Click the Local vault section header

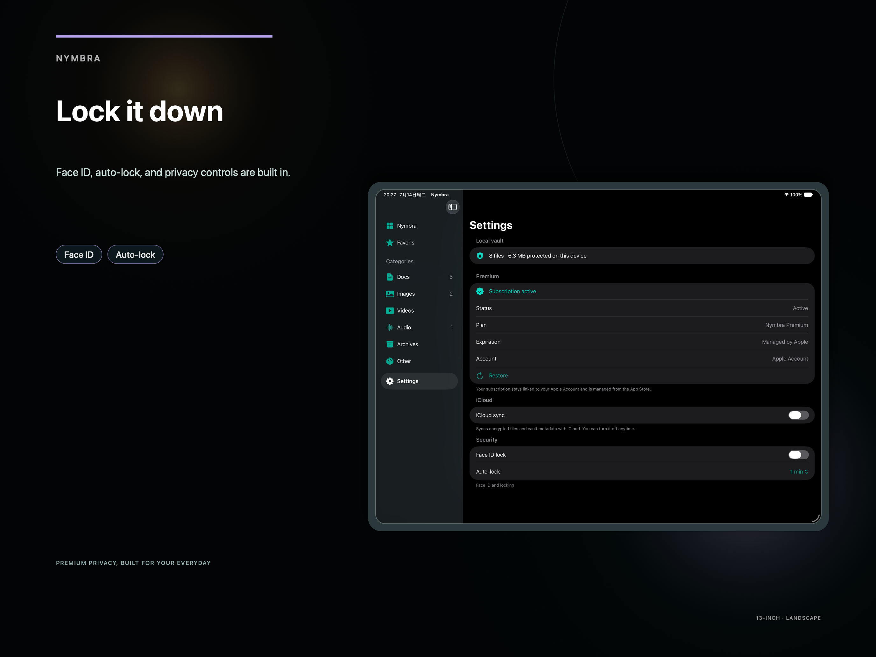[x=490, y=241]
